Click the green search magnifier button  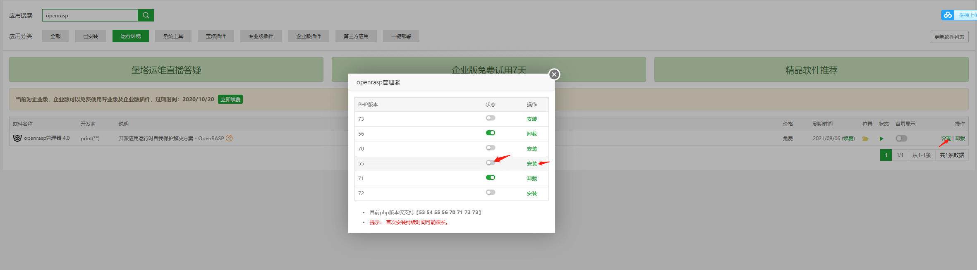tap(146, 15)
